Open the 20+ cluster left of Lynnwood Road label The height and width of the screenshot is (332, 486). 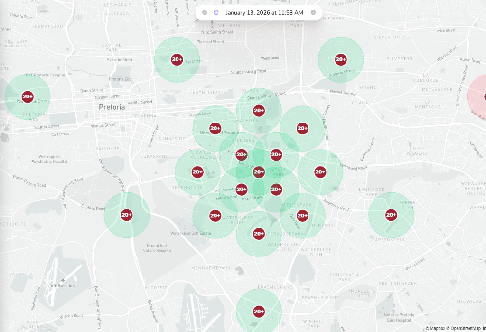[320, 172]
